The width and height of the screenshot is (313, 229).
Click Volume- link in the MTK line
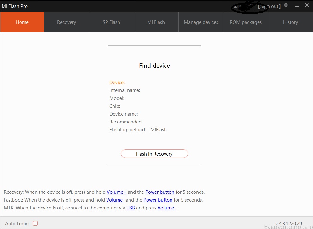[166, 208]
